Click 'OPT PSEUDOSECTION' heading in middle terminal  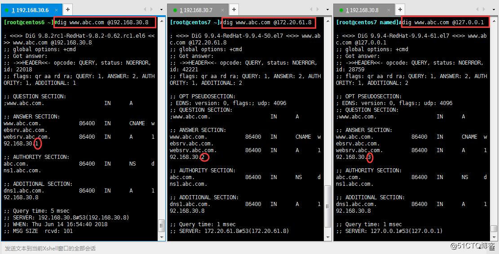[x=203, y=96]
